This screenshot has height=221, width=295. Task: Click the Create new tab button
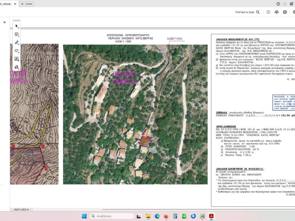coord(27,4)
